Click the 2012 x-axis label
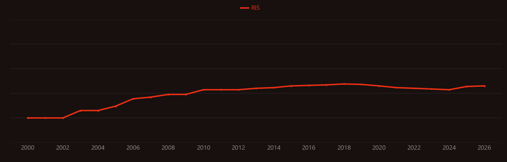This screenshot has height=162, width=507. click(x=239, y=148)
